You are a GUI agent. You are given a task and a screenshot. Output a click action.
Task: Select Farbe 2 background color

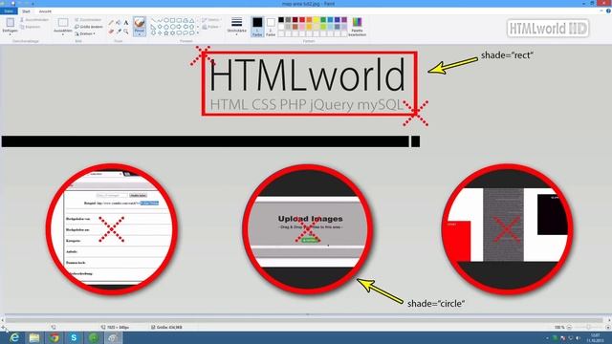pyautogui.click(x=271, y=27)
